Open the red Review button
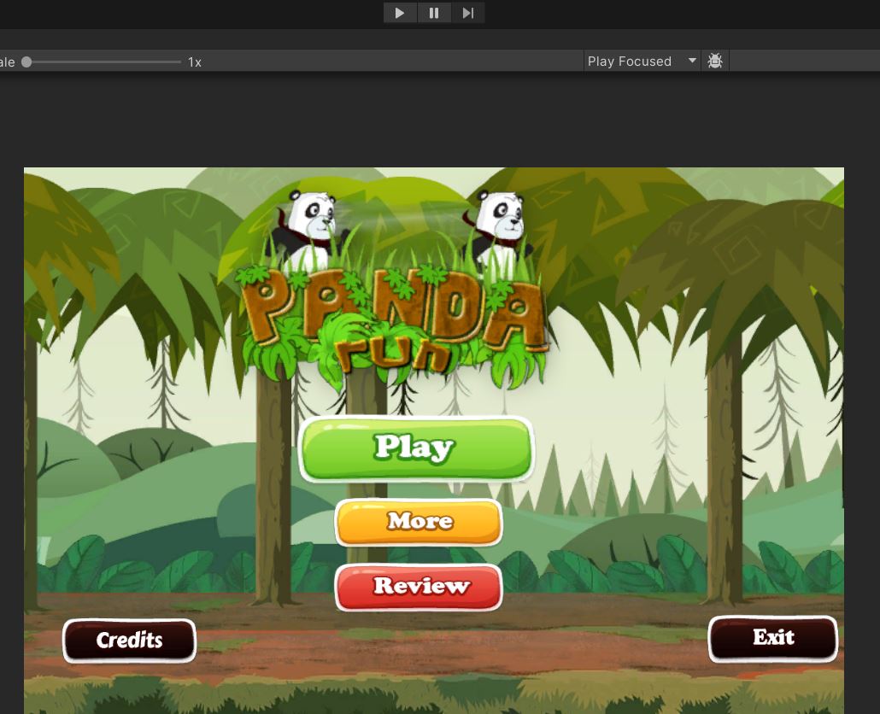Screen dimensions: 880x714 click(x=419, y=587)
